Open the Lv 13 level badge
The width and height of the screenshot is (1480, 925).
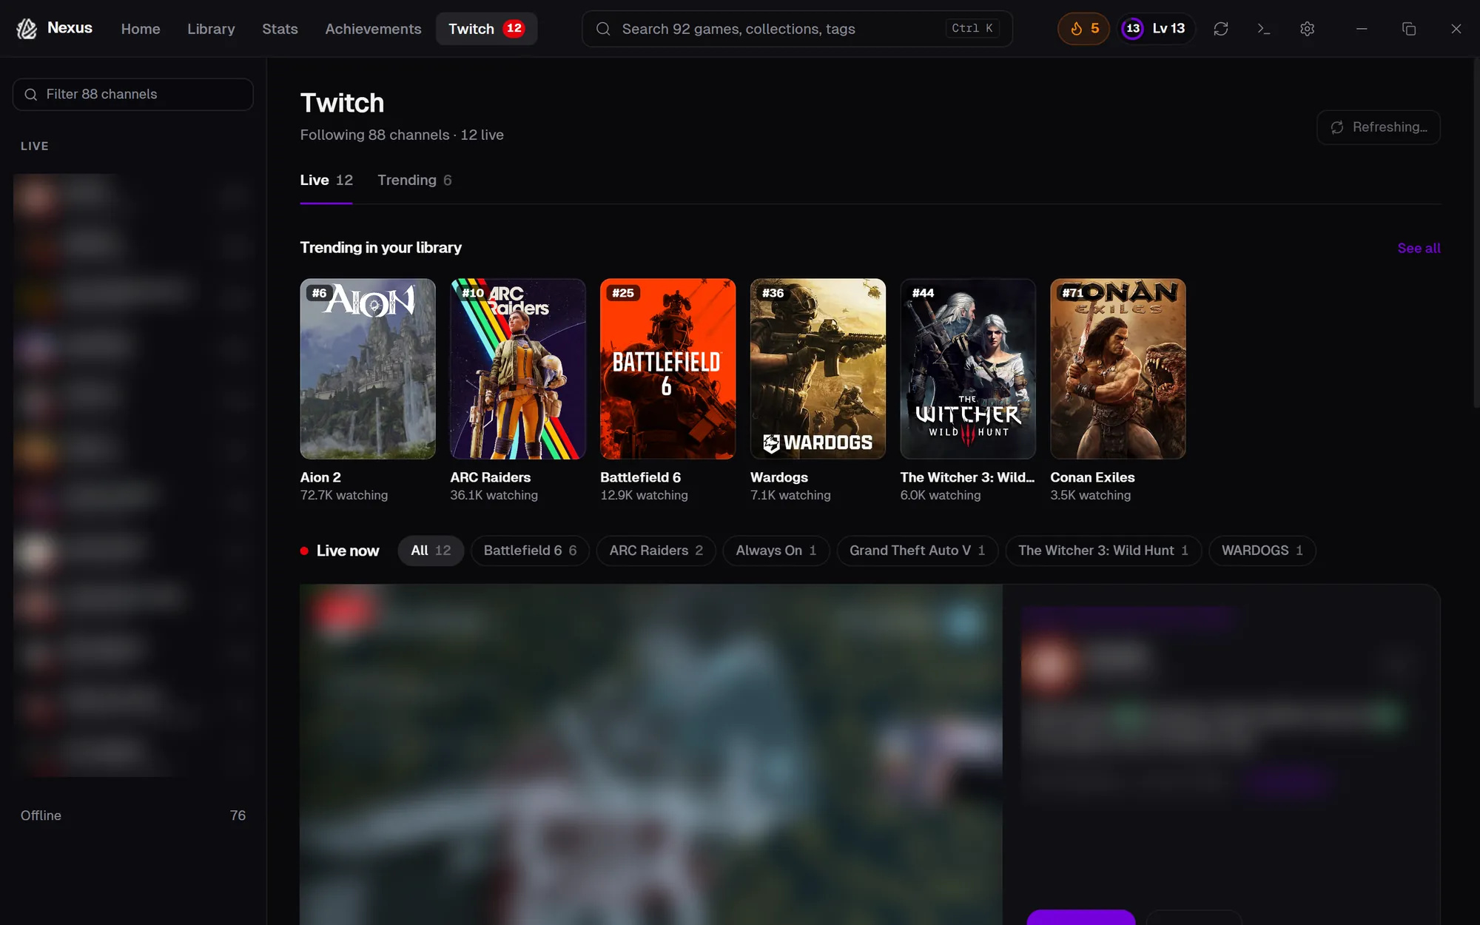coord(1156,29)
